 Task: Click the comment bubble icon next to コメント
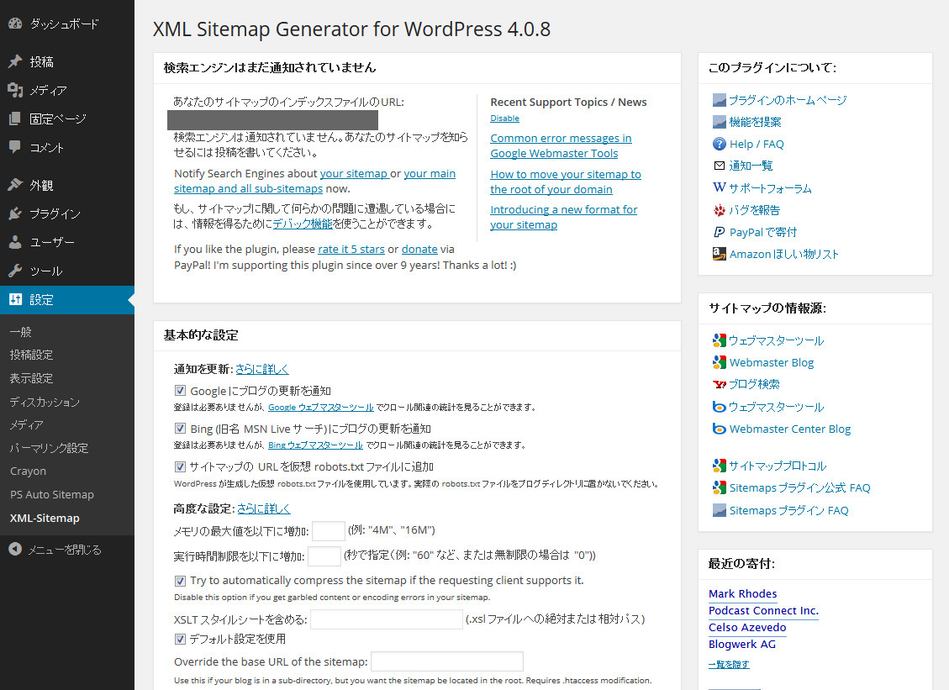point(15,147)
